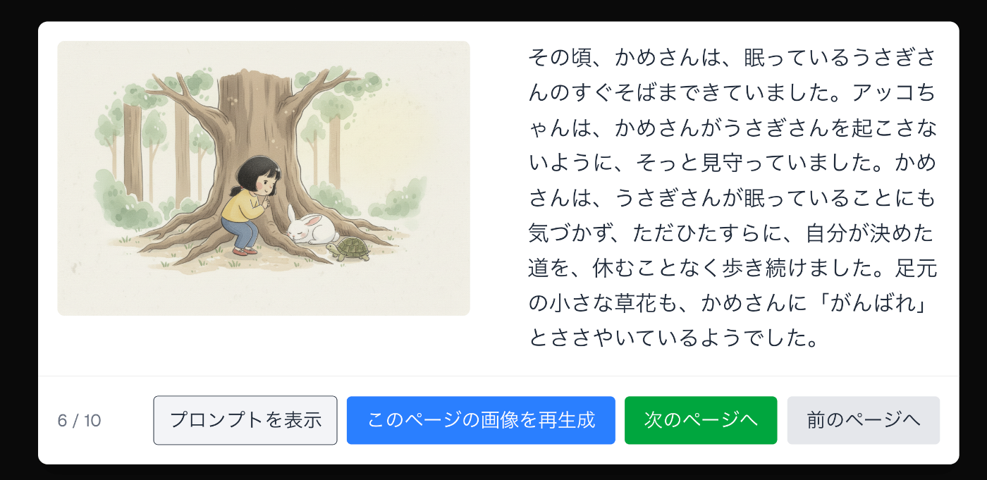Regenerate this page's image with the blue button

pos(481,420)
